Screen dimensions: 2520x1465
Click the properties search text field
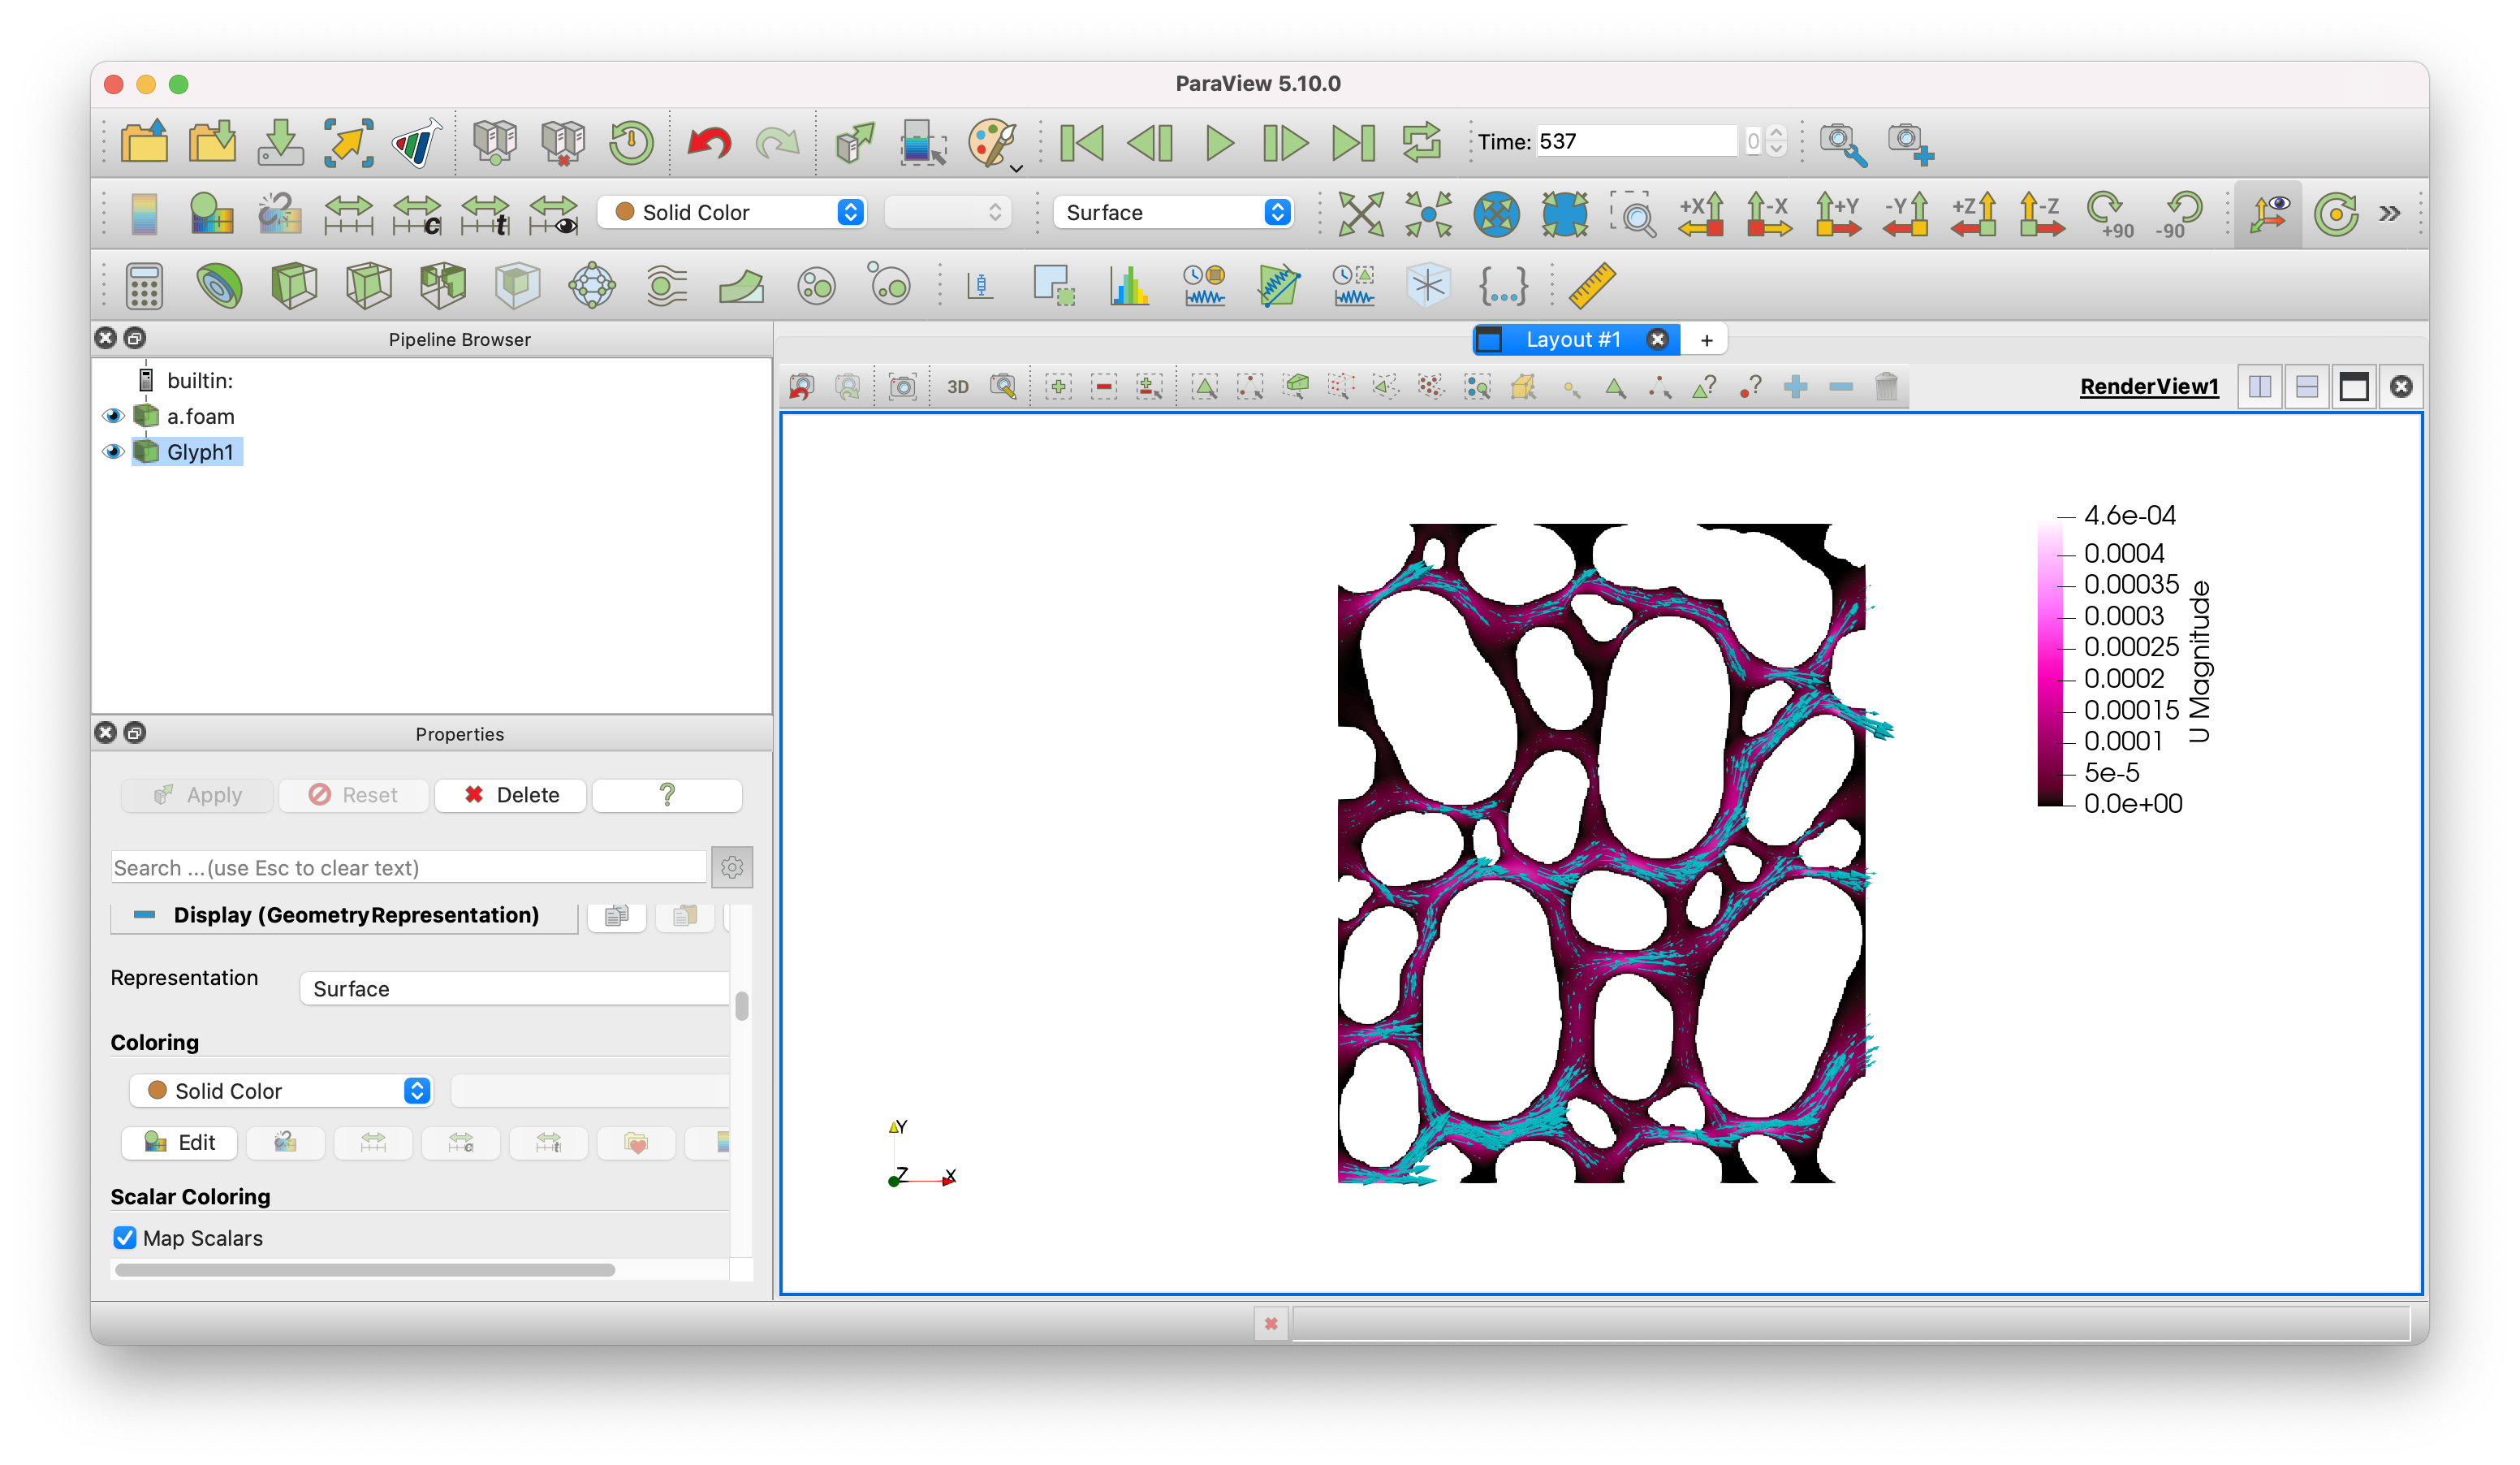(x=407, y=867)
